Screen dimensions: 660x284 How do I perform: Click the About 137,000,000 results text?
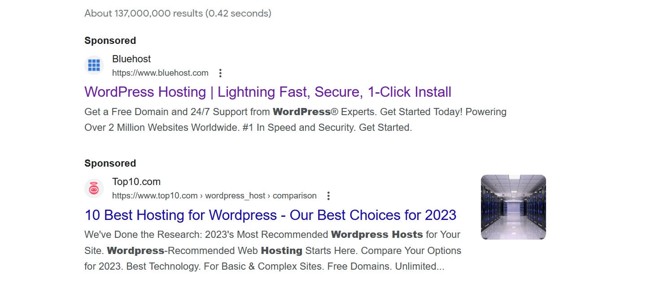(x=178, y=13)
